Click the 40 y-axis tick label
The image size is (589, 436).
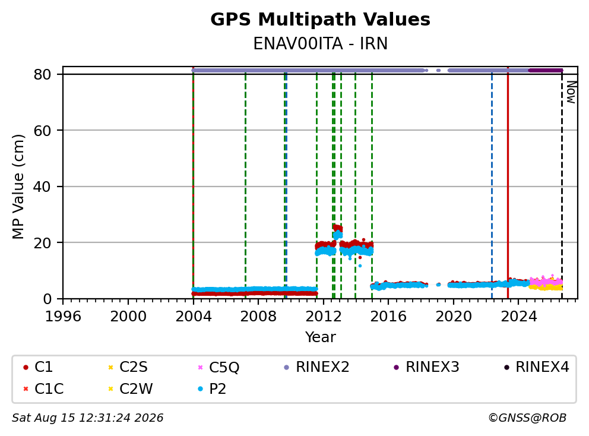coord(42,187)
